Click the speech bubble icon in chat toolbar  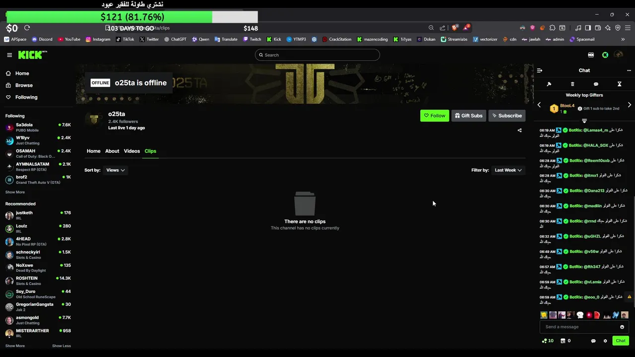[596, 84]
